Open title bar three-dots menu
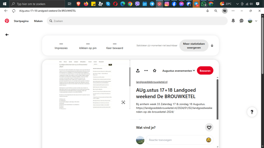 [x=233, y=11]
